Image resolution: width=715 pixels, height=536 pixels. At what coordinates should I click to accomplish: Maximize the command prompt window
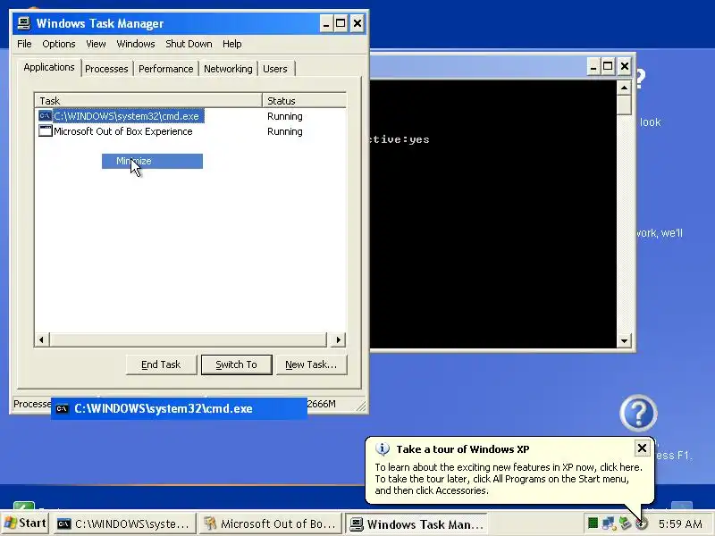point(608,66)
